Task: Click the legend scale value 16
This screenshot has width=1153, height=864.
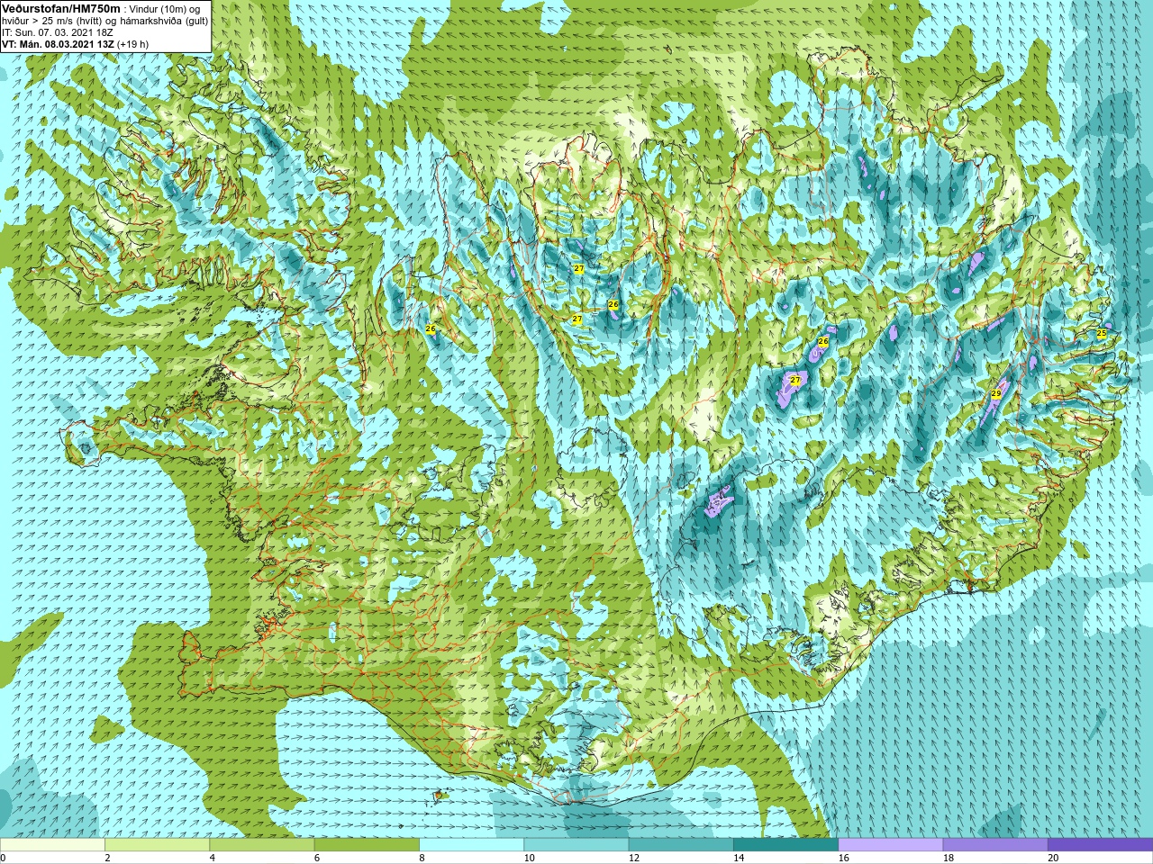Action: coord(843,858)
